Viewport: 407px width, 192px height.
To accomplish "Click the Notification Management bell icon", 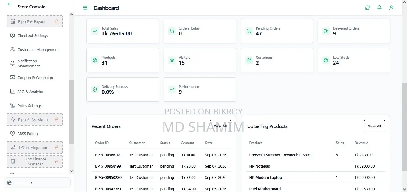I will (x=12, y=64).
